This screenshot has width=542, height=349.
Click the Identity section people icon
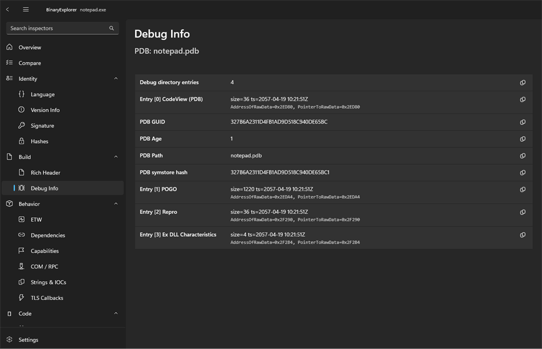click(9, 79)
